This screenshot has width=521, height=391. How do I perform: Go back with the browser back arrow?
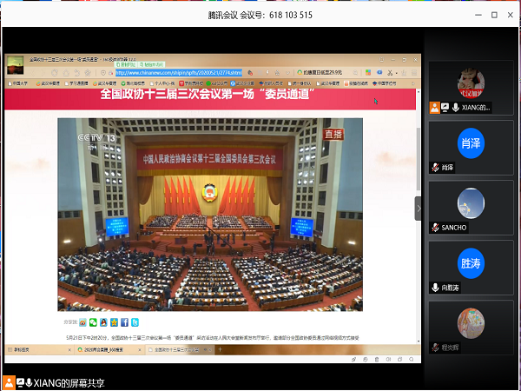[33, 72]
